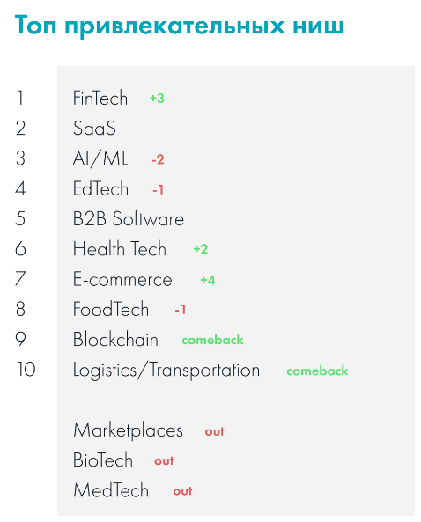Click the red -2 indicator
Viewport: 421px width, 522px height.
point(158,159)
